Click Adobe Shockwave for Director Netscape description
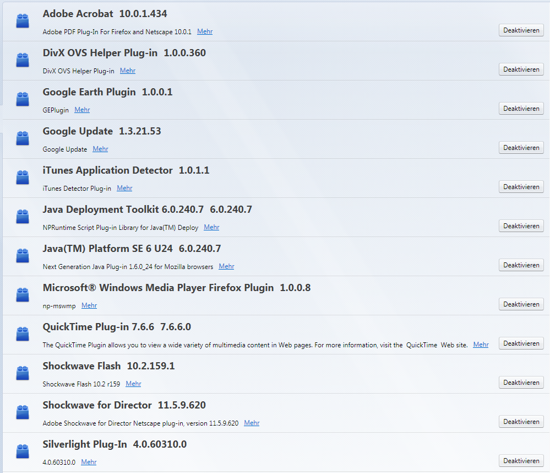This screenshot has height=473, width=550. (x=140, y=423)
